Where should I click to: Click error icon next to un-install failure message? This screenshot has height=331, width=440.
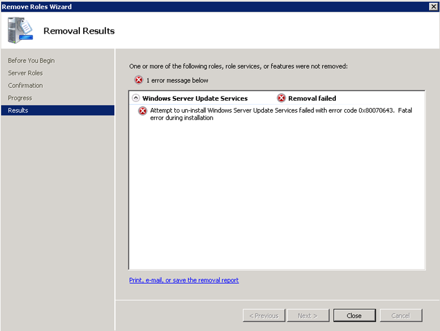click(x=143, y=111)
